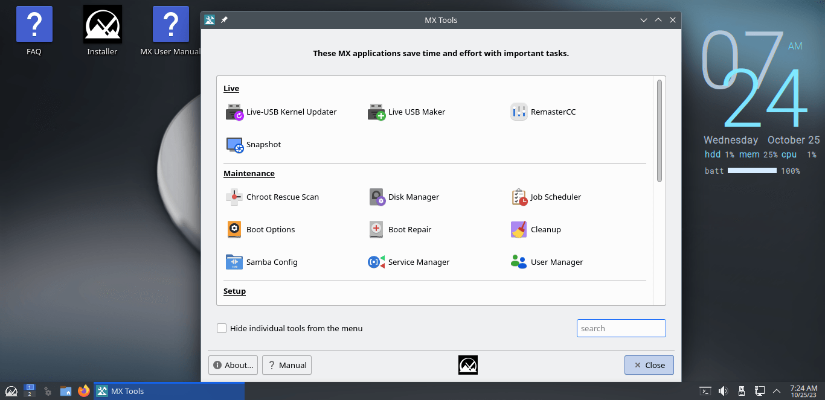
Task: Open the network tray icon
Action: (x=760, y=391)
